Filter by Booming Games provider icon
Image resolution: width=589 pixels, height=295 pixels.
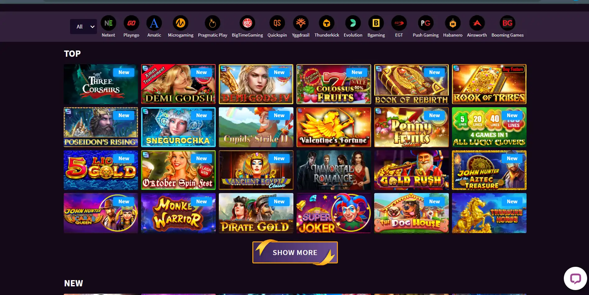508,23
